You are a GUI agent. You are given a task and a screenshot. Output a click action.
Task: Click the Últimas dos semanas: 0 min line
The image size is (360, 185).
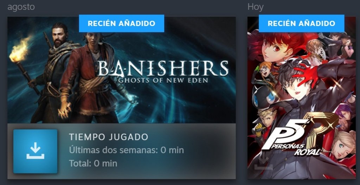click(x=126, y=150)
